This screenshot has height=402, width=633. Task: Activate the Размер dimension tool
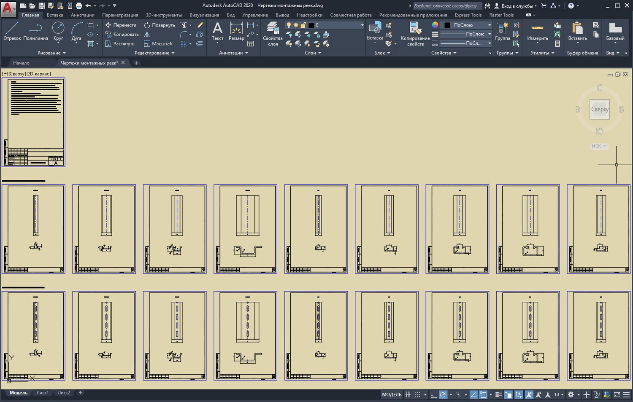236,32
